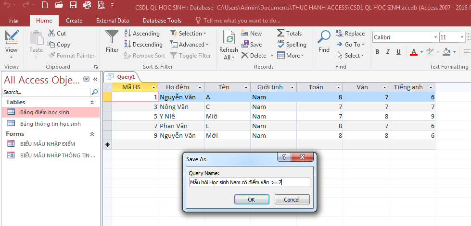
Task: Click Refresh All icon
Action: click(x=229, y=37)
